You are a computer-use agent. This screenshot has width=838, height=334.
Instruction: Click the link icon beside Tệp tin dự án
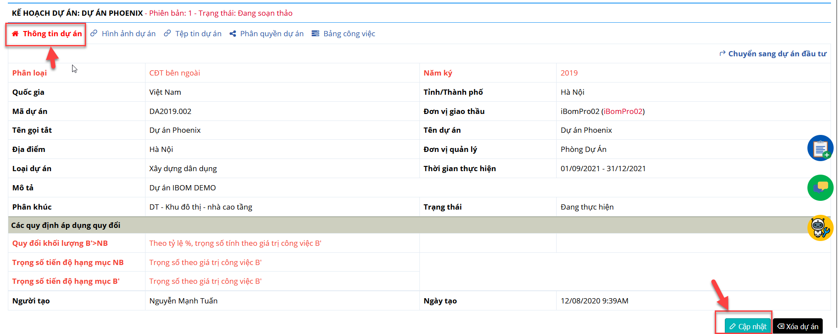[167, 33]
